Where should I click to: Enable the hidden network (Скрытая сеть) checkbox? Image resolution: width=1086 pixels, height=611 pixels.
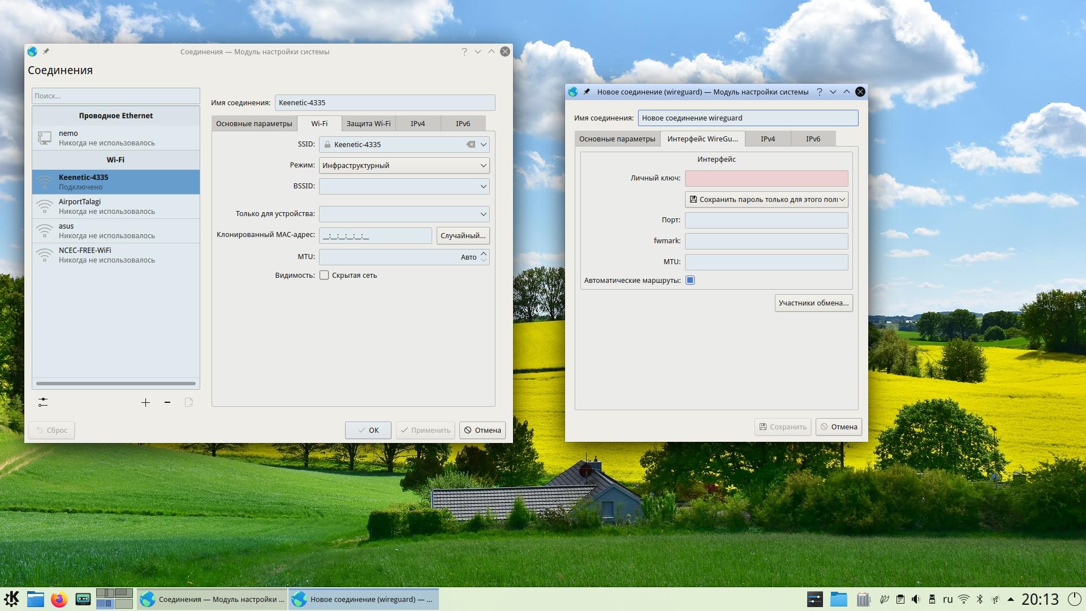(324, 275)
